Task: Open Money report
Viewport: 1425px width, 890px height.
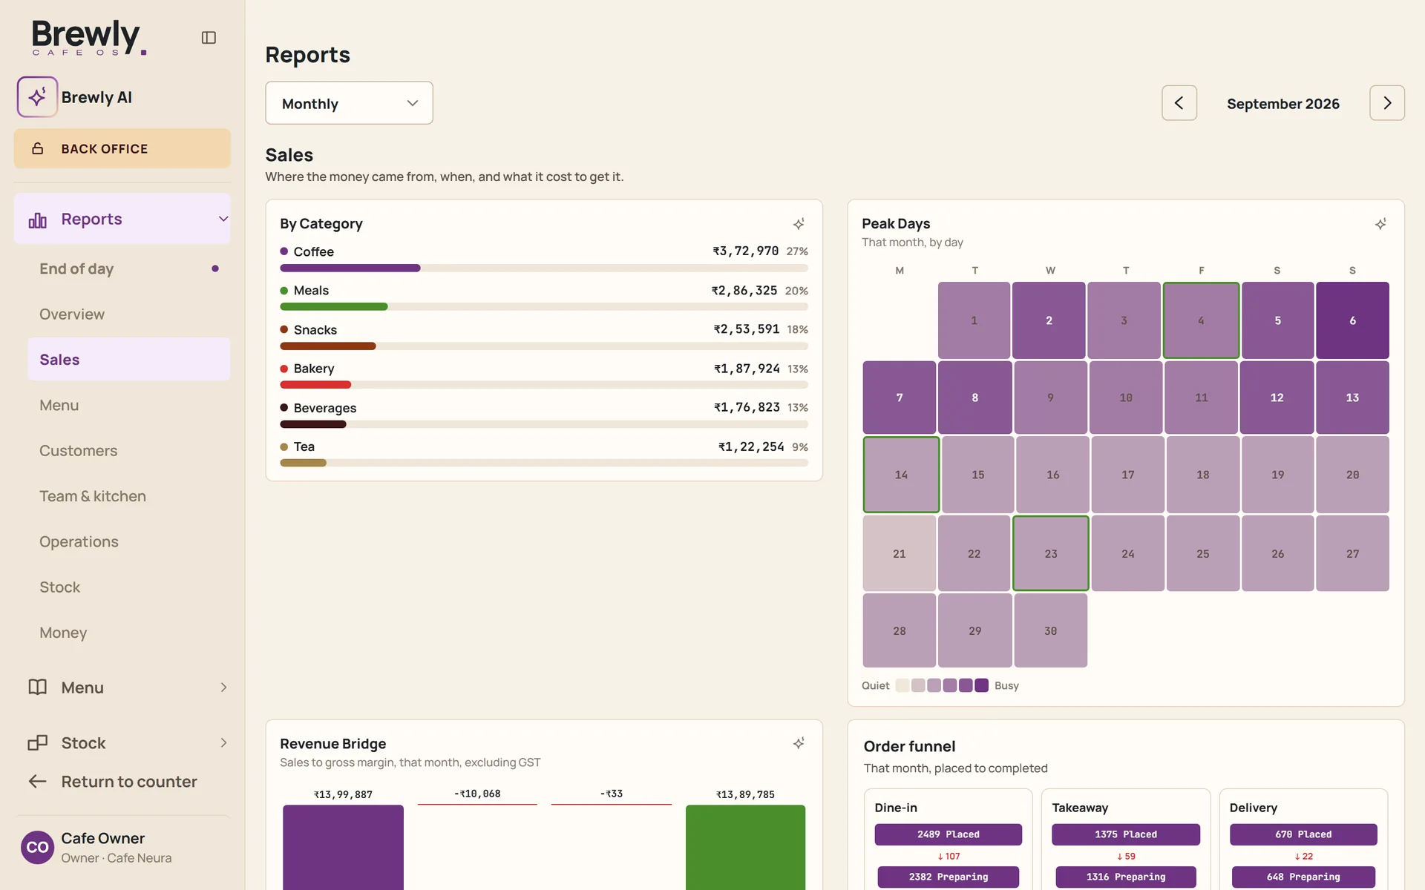Action: click(x=129, y=633)
